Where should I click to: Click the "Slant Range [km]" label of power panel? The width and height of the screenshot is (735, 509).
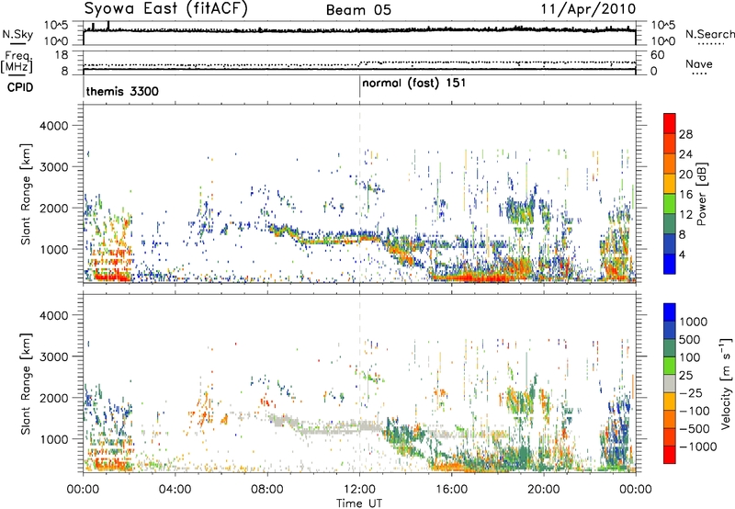click(26, 194)
